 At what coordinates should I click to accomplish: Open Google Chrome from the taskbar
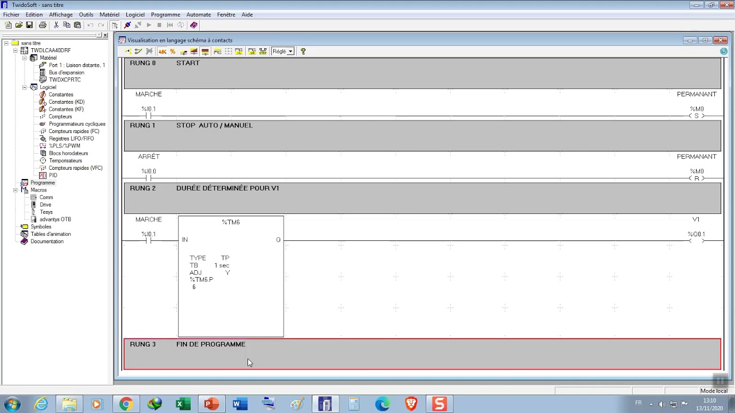pos(126,404)
